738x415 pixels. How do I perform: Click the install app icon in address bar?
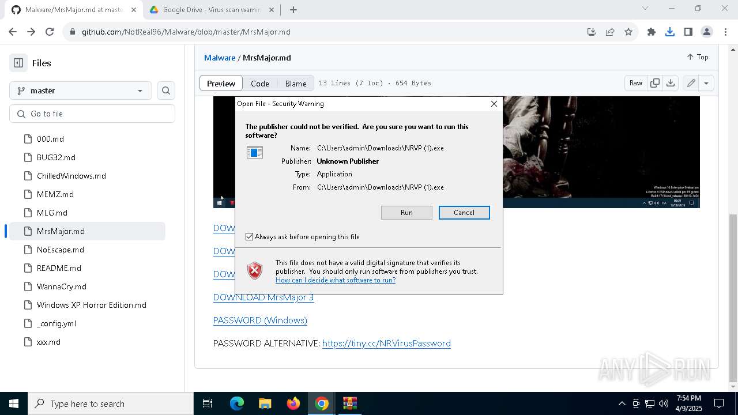pyautogui.click(x=592, y=32)
